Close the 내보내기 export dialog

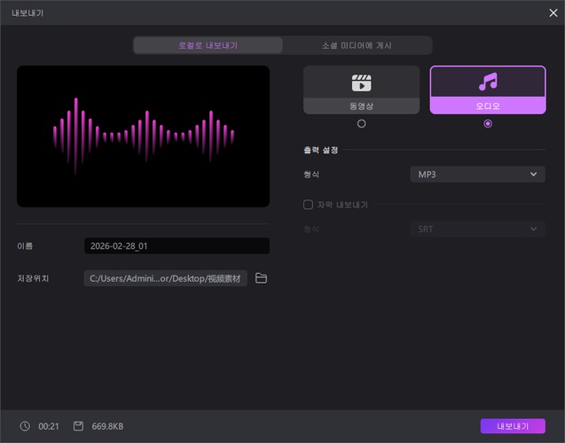pyautogui.click(x=553, y=12)
